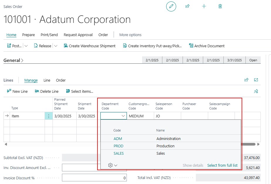Expand the Post button dropdown arrow

click(26, 46)
